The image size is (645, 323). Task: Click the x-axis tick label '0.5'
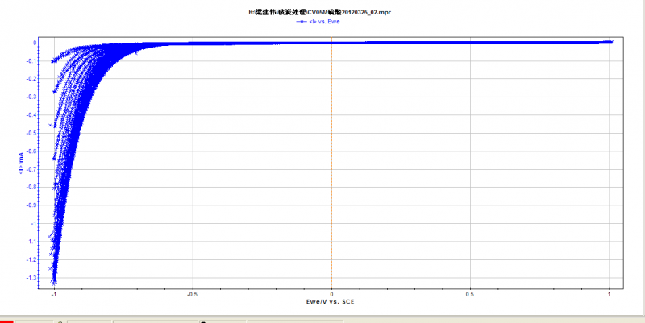[x=470, y=294]
